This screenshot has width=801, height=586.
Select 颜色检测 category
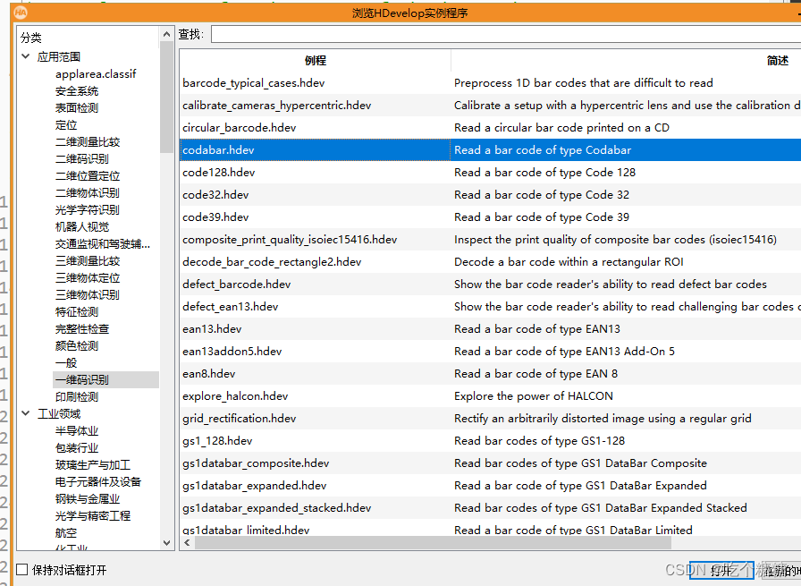[77, 345]
